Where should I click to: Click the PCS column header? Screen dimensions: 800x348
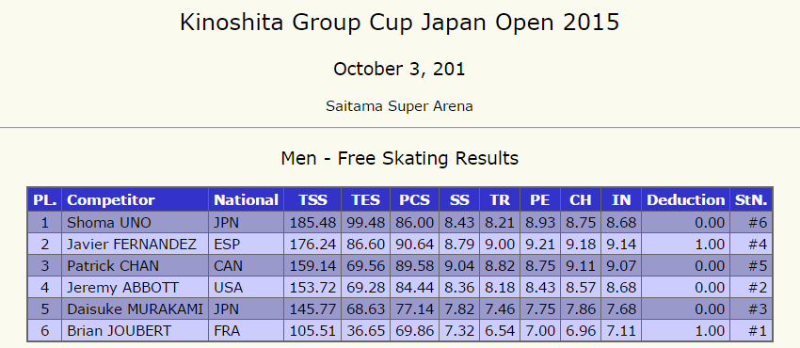414,199
